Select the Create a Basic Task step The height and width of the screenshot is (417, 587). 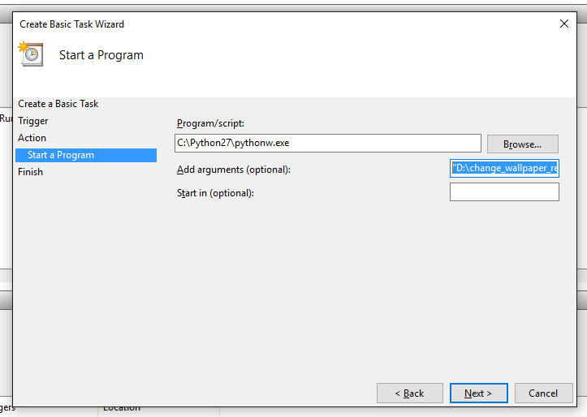(x=58, y=104)
